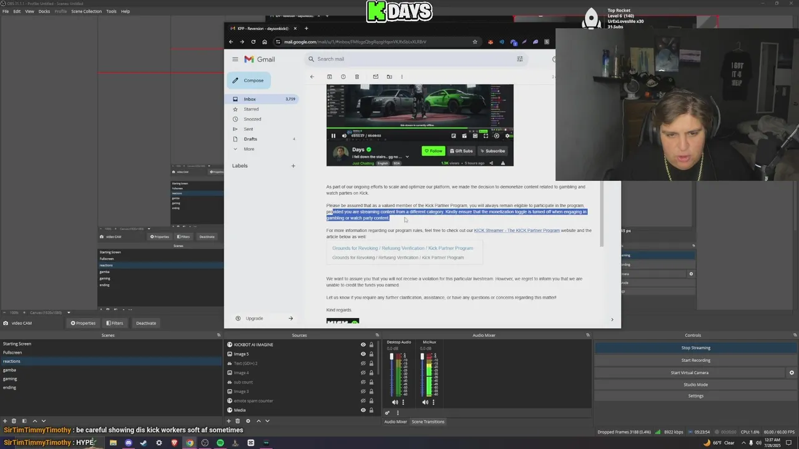This screenshot has height=449, width=799.
Task: Open the File menu in OBS
Action: [x=6, y=11]
